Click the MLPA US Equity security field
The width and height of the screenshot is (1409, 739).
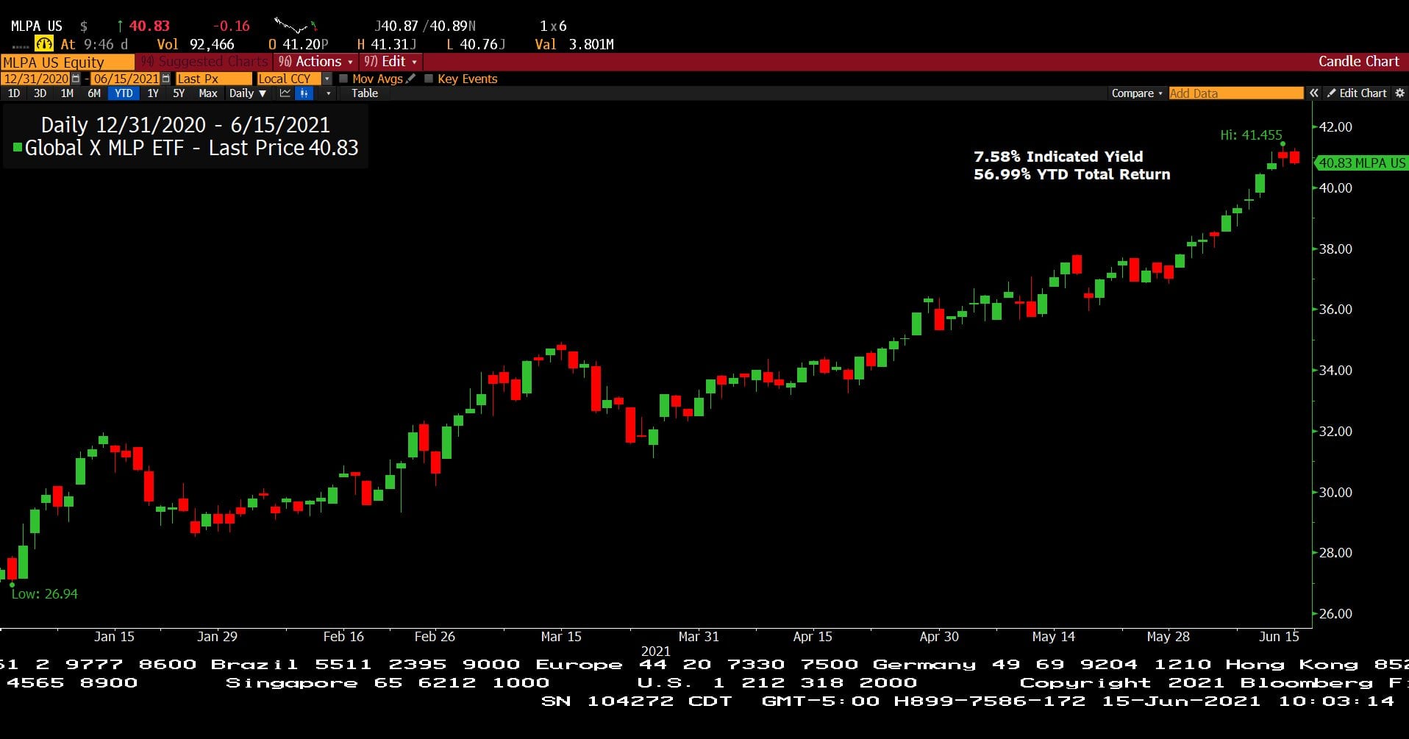(68, 63)
